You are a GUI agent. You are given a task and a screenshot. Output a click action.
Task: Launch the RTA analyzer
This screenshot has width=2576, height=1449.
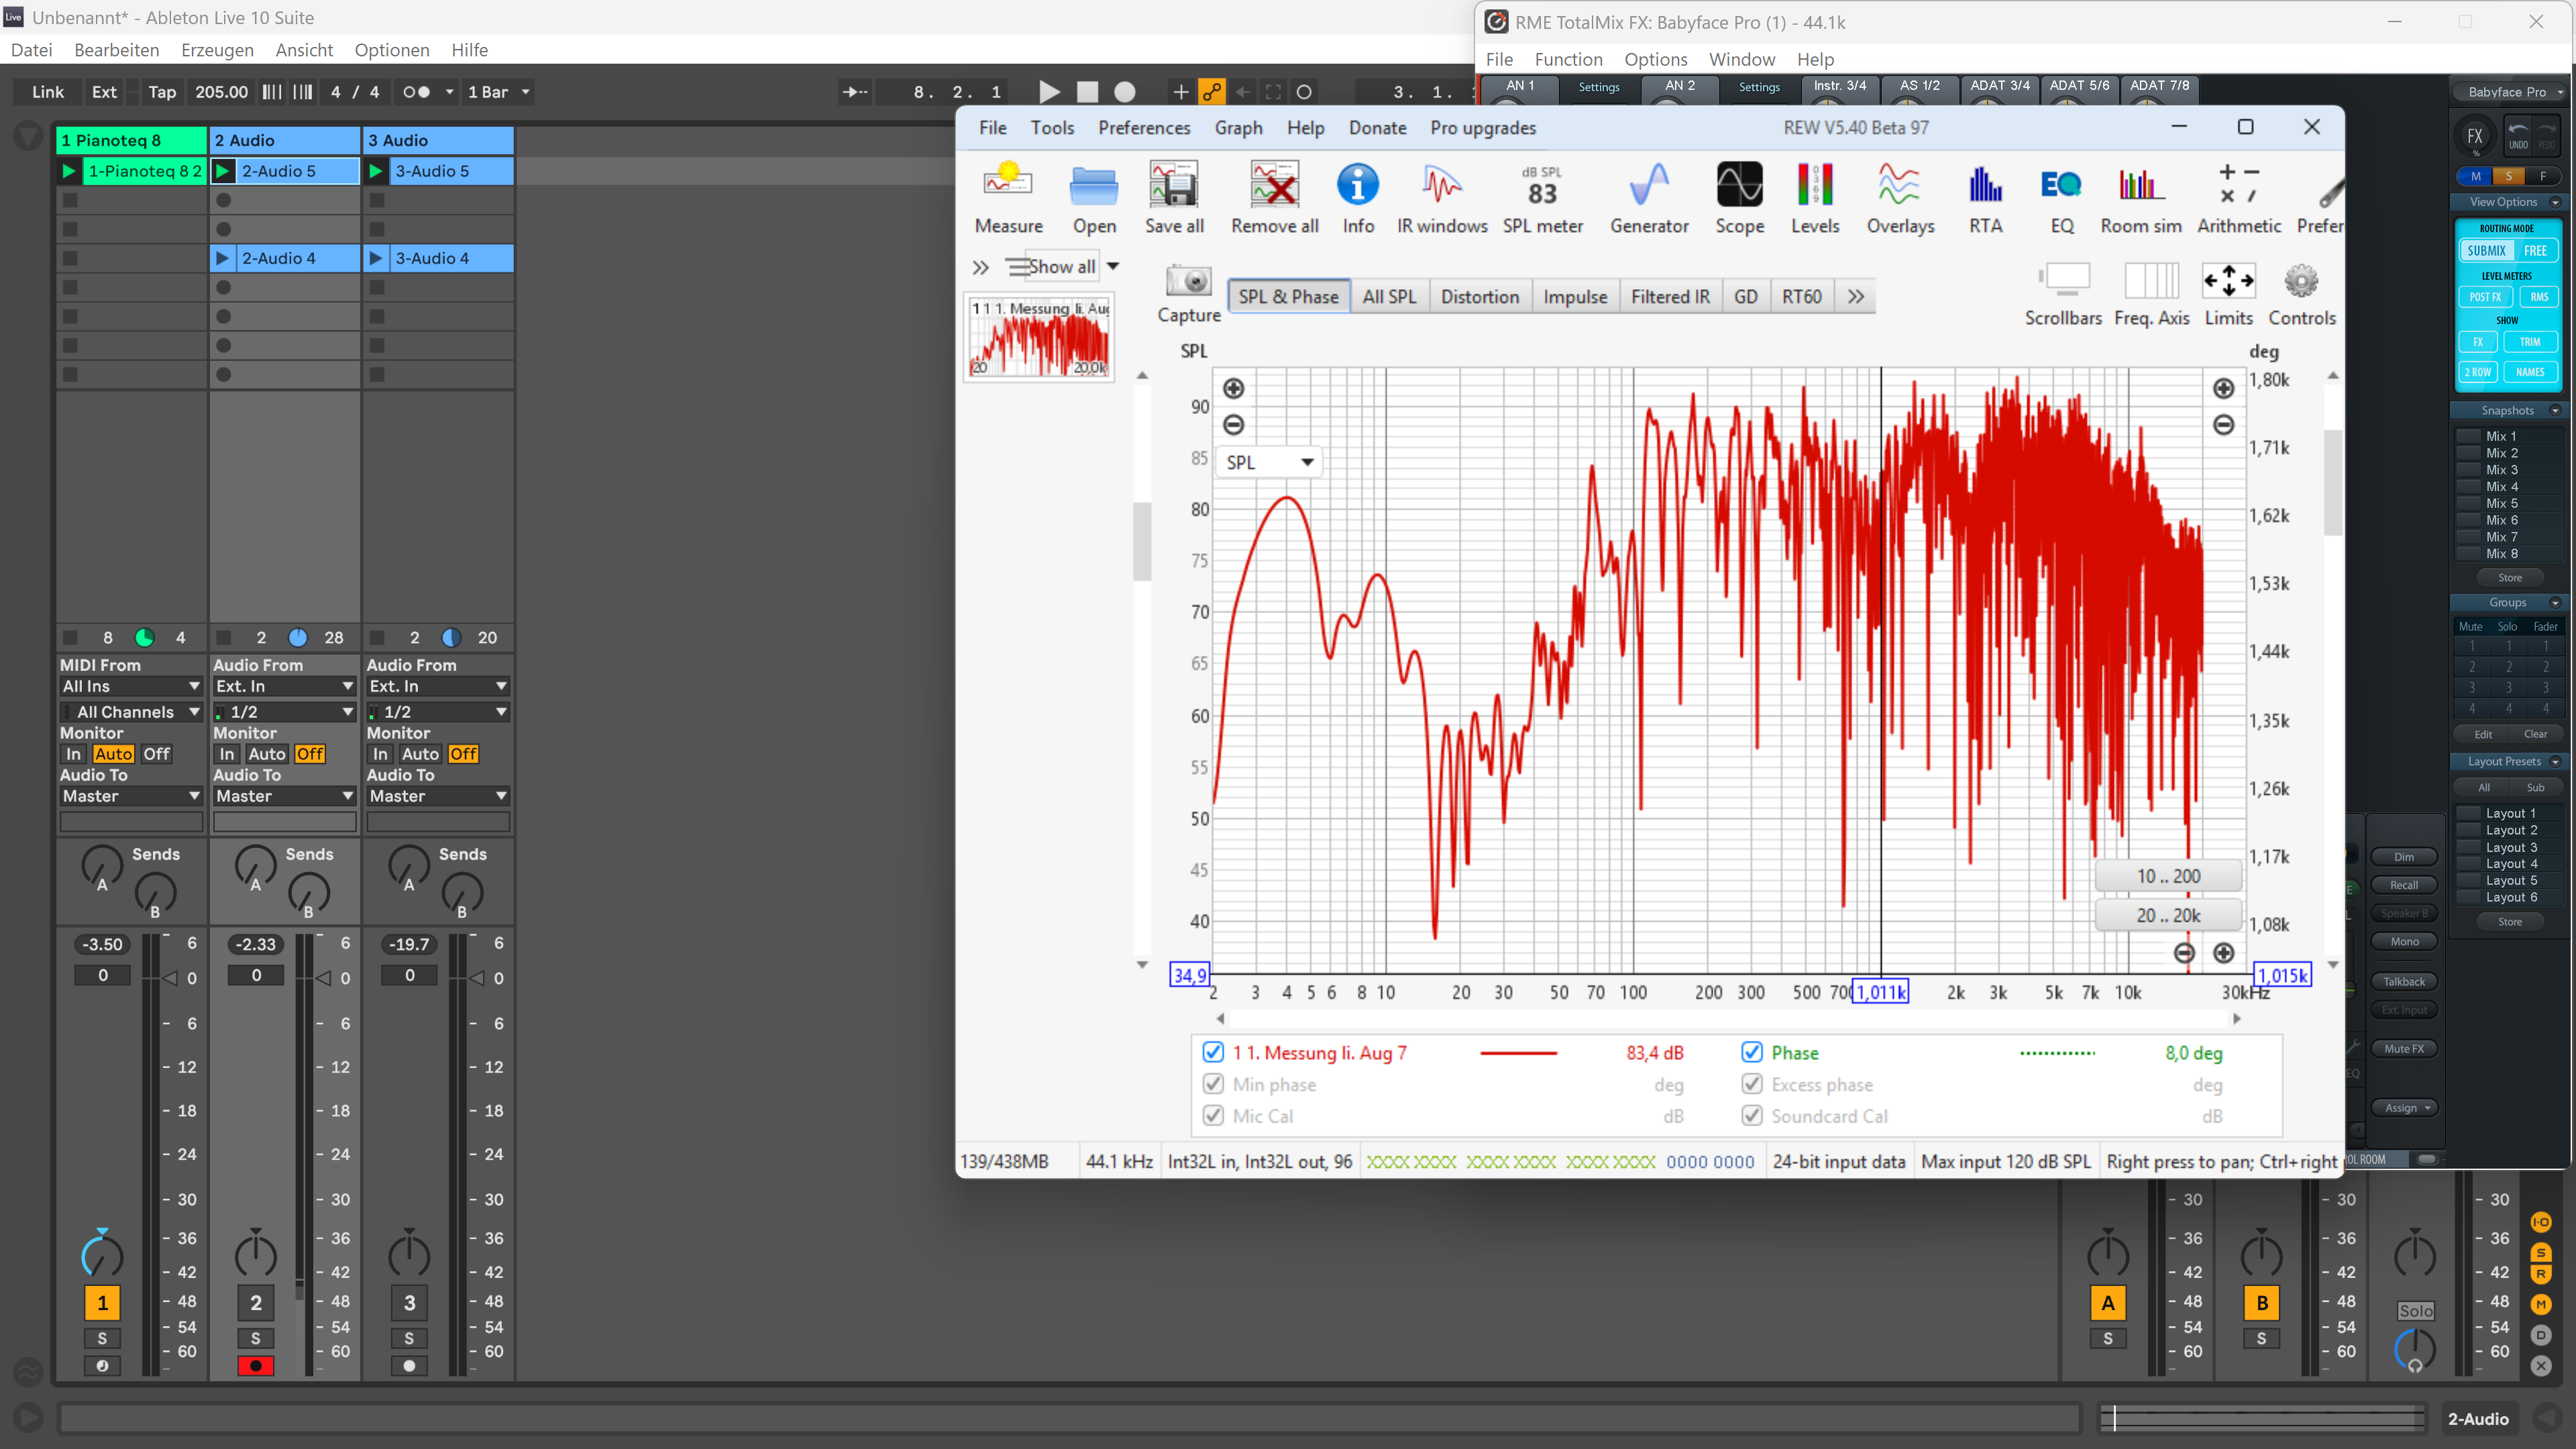coord(1985,197)
